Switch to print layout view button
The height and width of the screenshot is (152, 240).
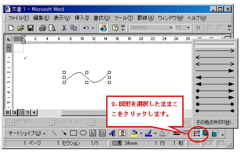coord(21,113)
